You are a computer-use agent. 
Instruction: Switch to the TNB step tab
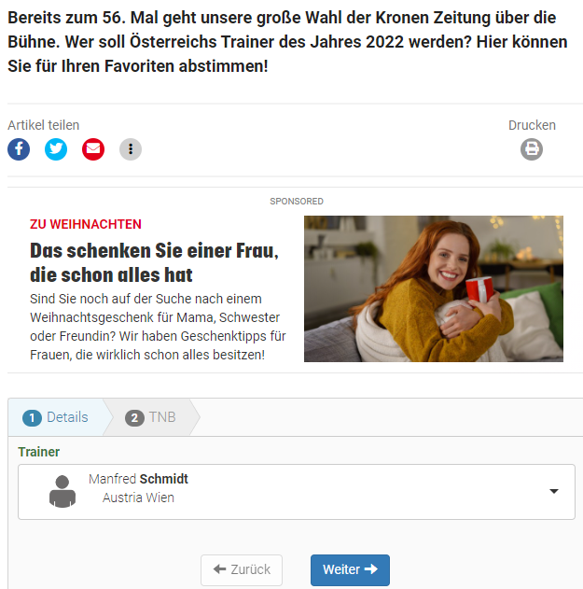[x=150, y=417]
